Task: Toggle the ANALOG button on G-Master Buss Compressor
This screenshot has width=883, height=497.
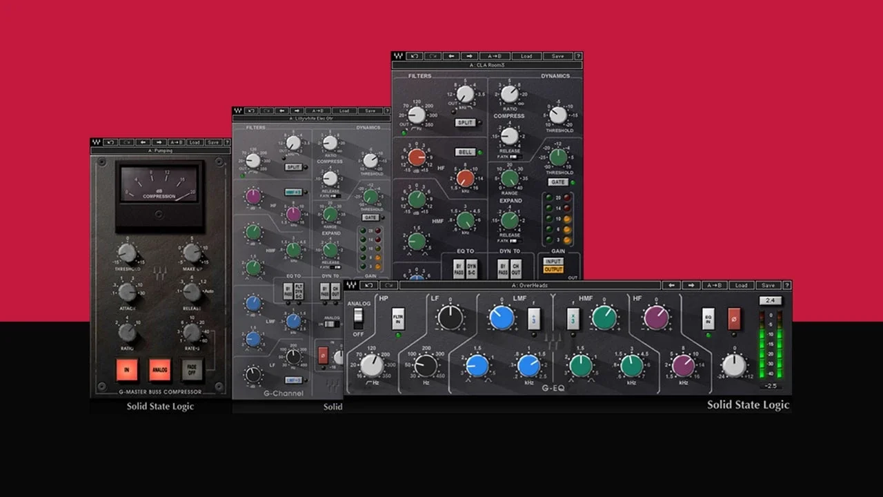Action: 160,370
